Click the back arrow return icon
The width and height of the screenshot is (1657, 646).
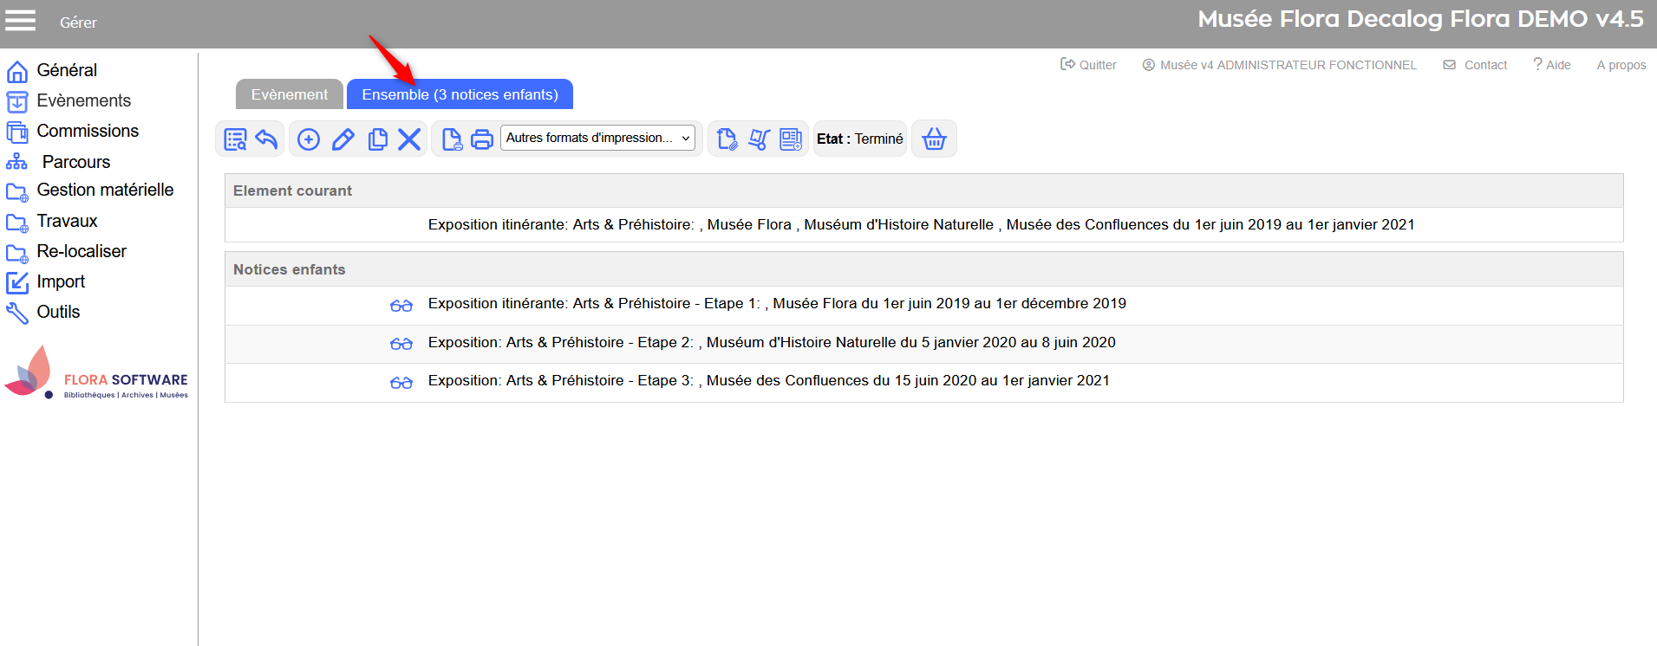point(266,139)
